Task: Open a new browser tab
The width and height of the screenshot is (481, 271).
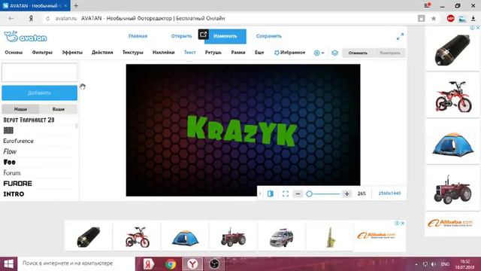Action: tap(76, 5)
